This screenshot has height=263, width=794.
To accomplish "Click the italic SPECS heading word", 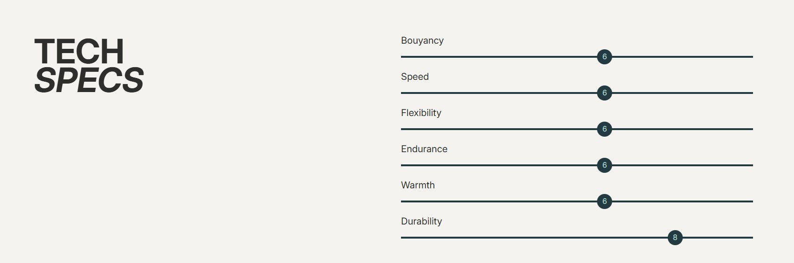I will pos(89,80).
